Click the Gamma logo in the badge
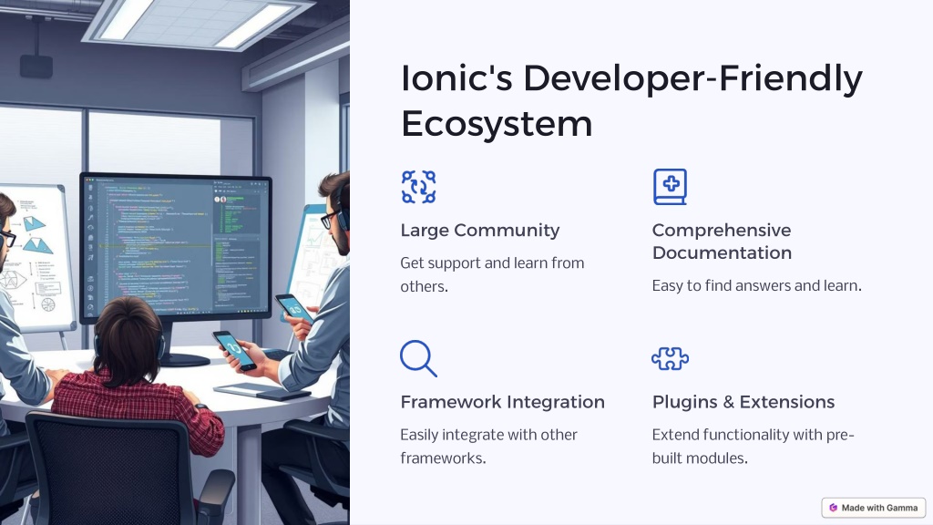This screenshot has width=933, height=525. click(x=833, y=508)
